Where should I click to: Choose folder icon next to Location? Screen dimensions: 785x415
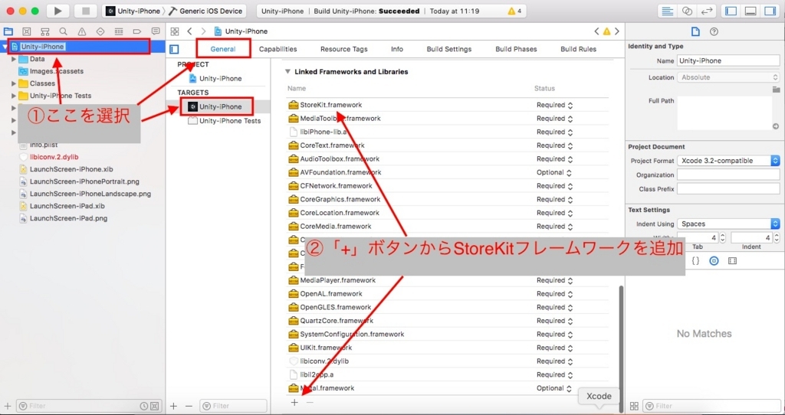pyautogui.click(x=776, y=90)
